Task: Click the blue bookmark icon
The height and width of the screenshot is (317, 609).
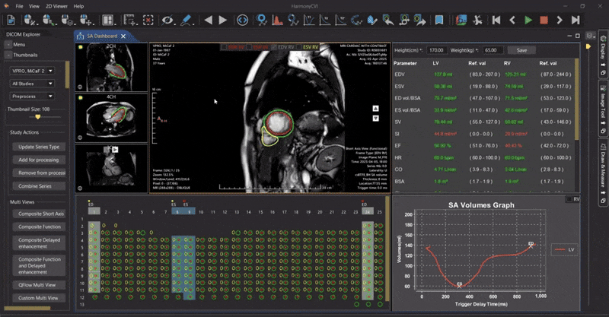Action: pos(439,20)
